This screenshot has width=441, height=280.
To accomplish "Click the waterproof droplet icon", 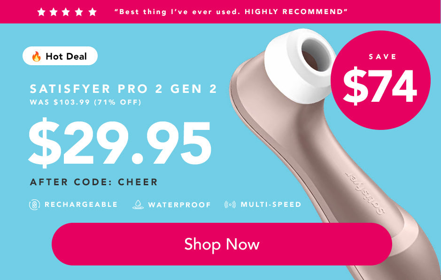I will click(x=138, y=204).
